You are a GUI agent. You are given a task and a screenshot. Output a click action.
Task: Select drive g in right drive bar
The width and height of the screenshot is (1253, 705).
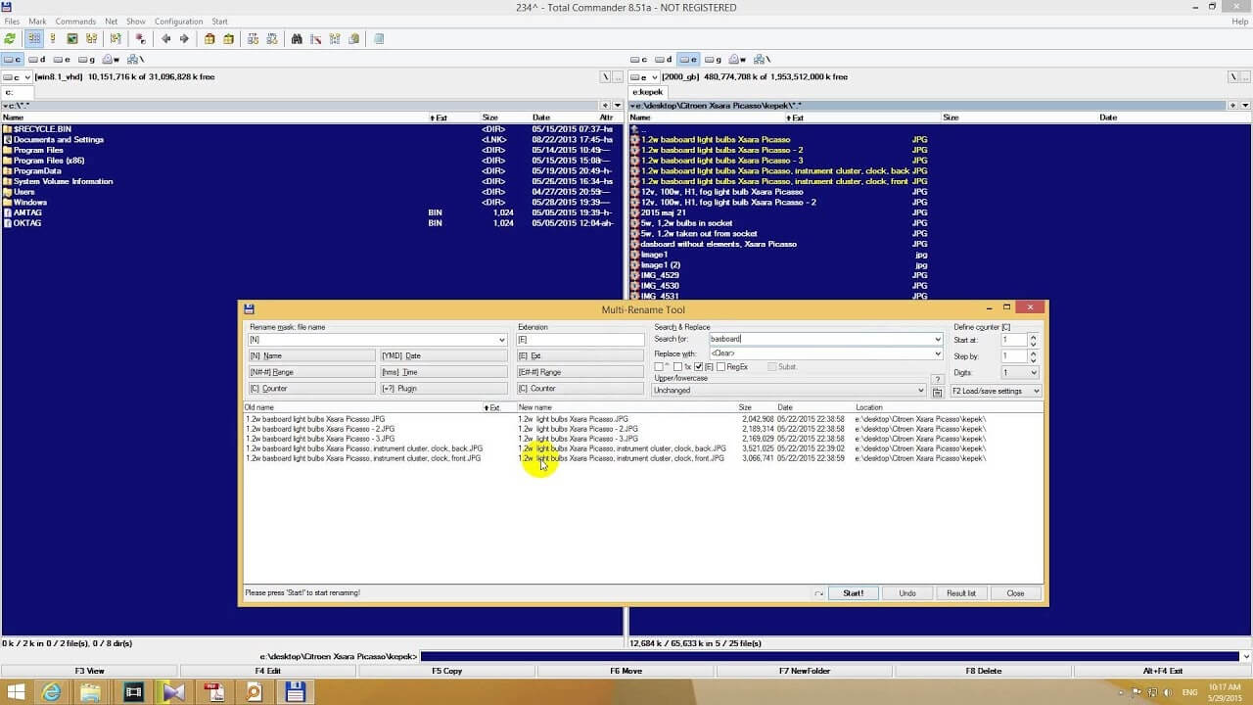[713, 60]
